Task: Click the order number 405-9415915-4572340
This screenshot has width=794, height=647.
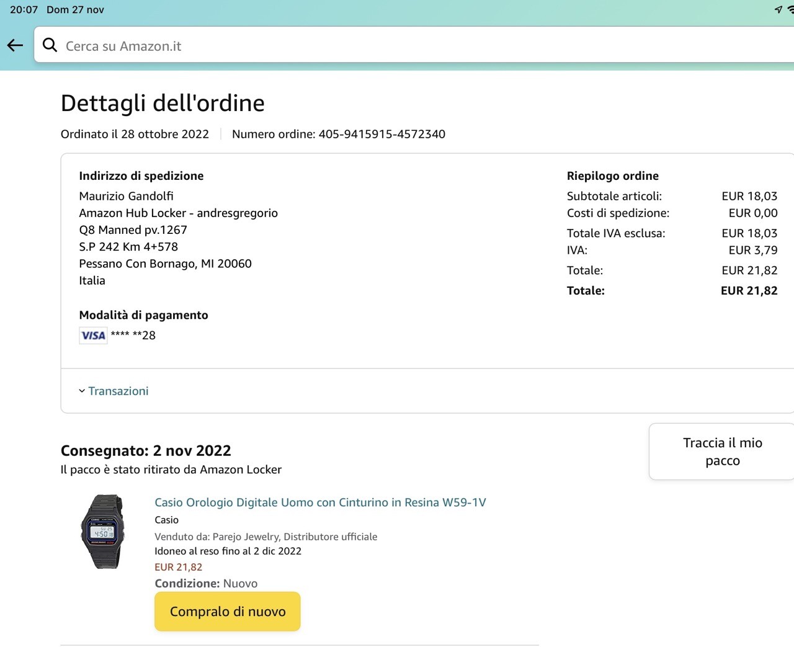Action: click(x=381, y=134)
